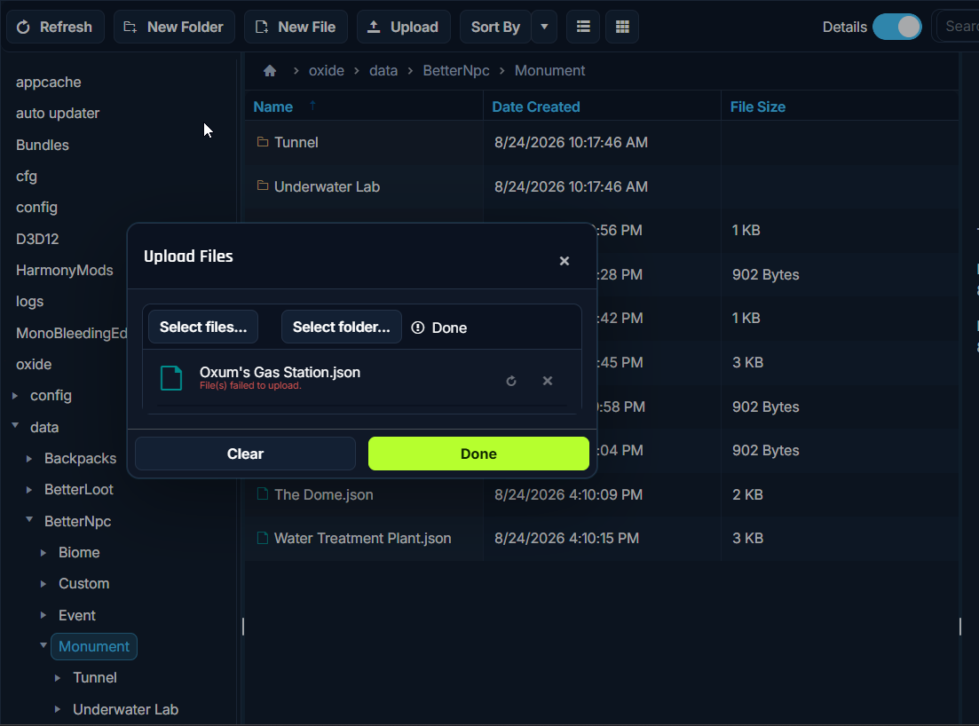Open cfg in sidebar
Viewport: 979px width, 726px height.
pos(27,176)
